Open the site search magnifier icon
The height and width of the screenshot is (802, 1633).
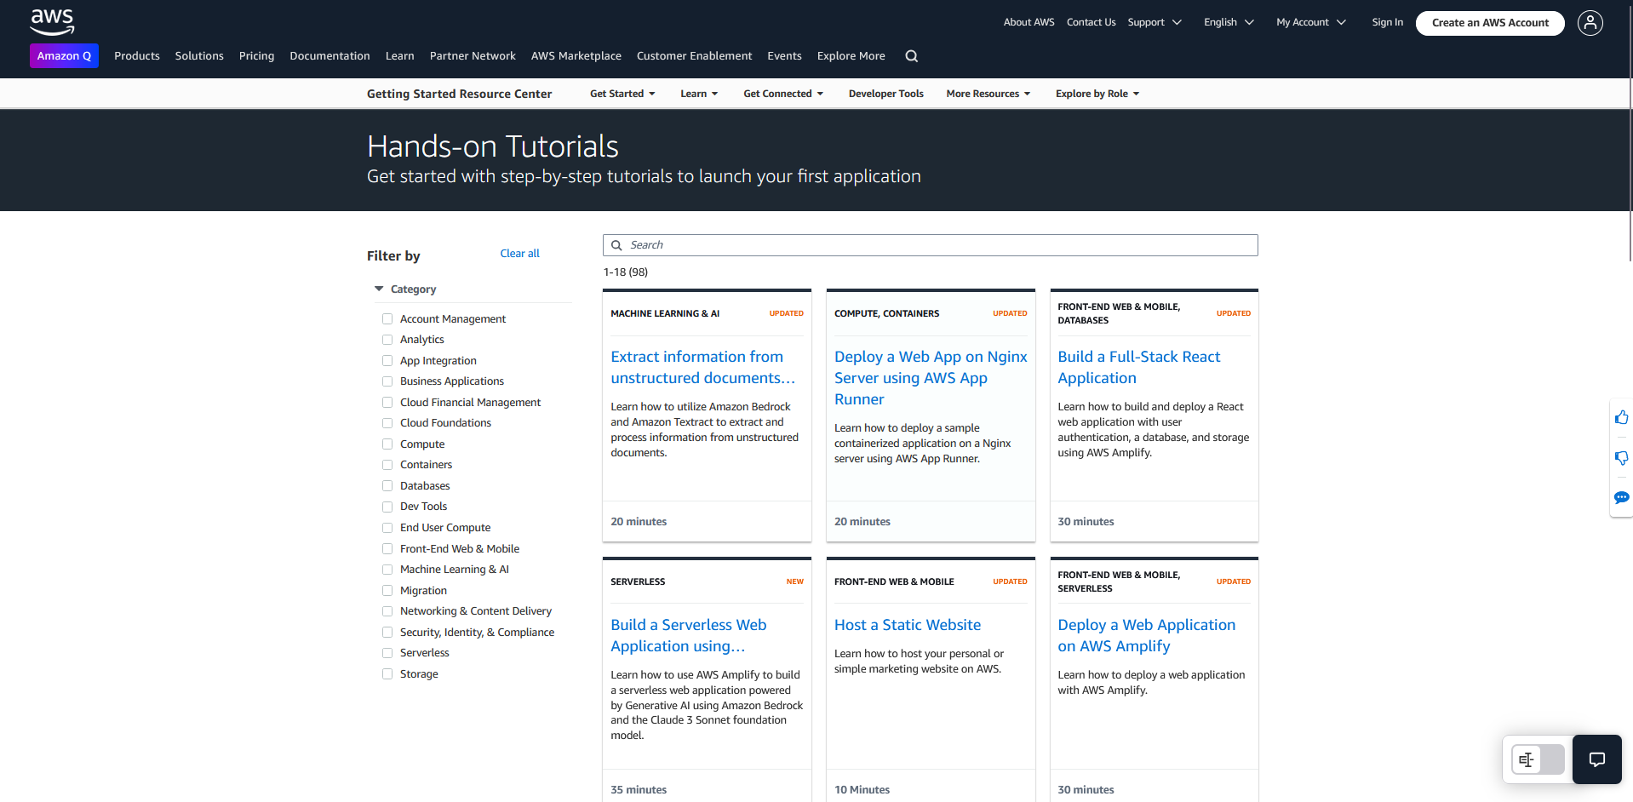tap(912, 56)
